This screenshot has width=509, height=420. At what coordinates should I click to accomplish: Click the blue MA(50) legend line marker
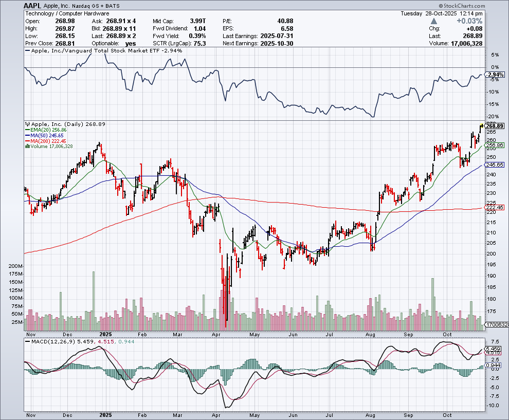(27, 136)
